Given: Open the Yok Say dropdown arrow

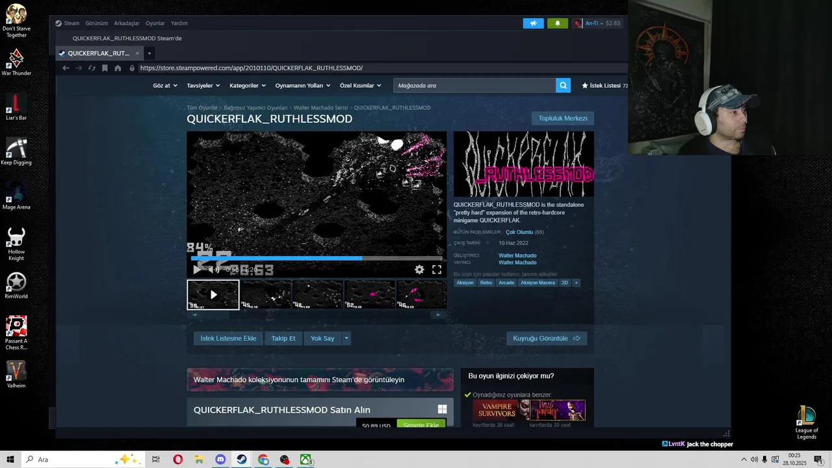Looking at the screenshot, I should click(x=346, y=338).
